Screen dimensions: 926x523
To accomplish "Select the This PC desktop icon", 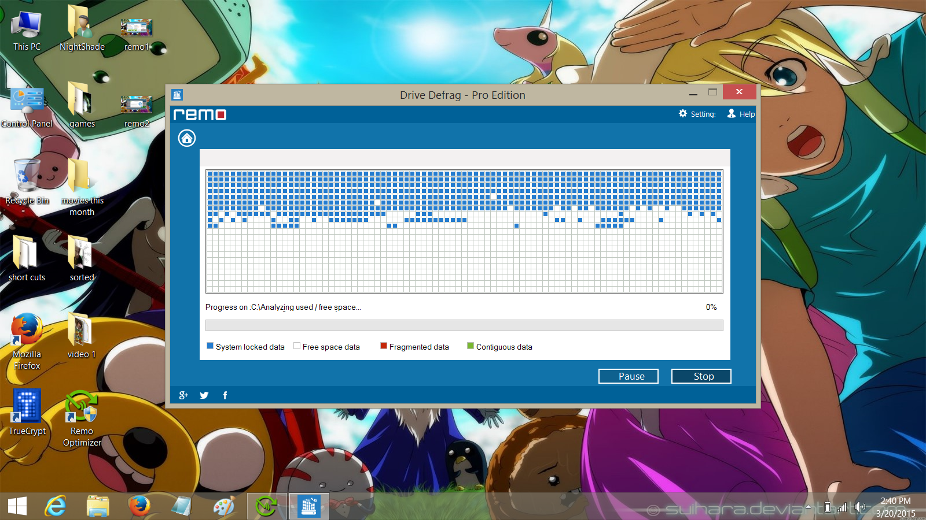I will [x=27, y=31].
